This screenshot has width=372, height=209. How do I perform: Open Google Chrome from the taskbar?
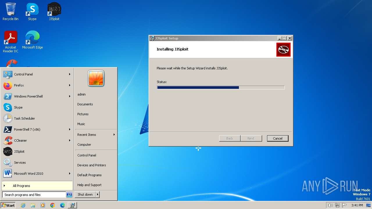(x=53, y=205)
